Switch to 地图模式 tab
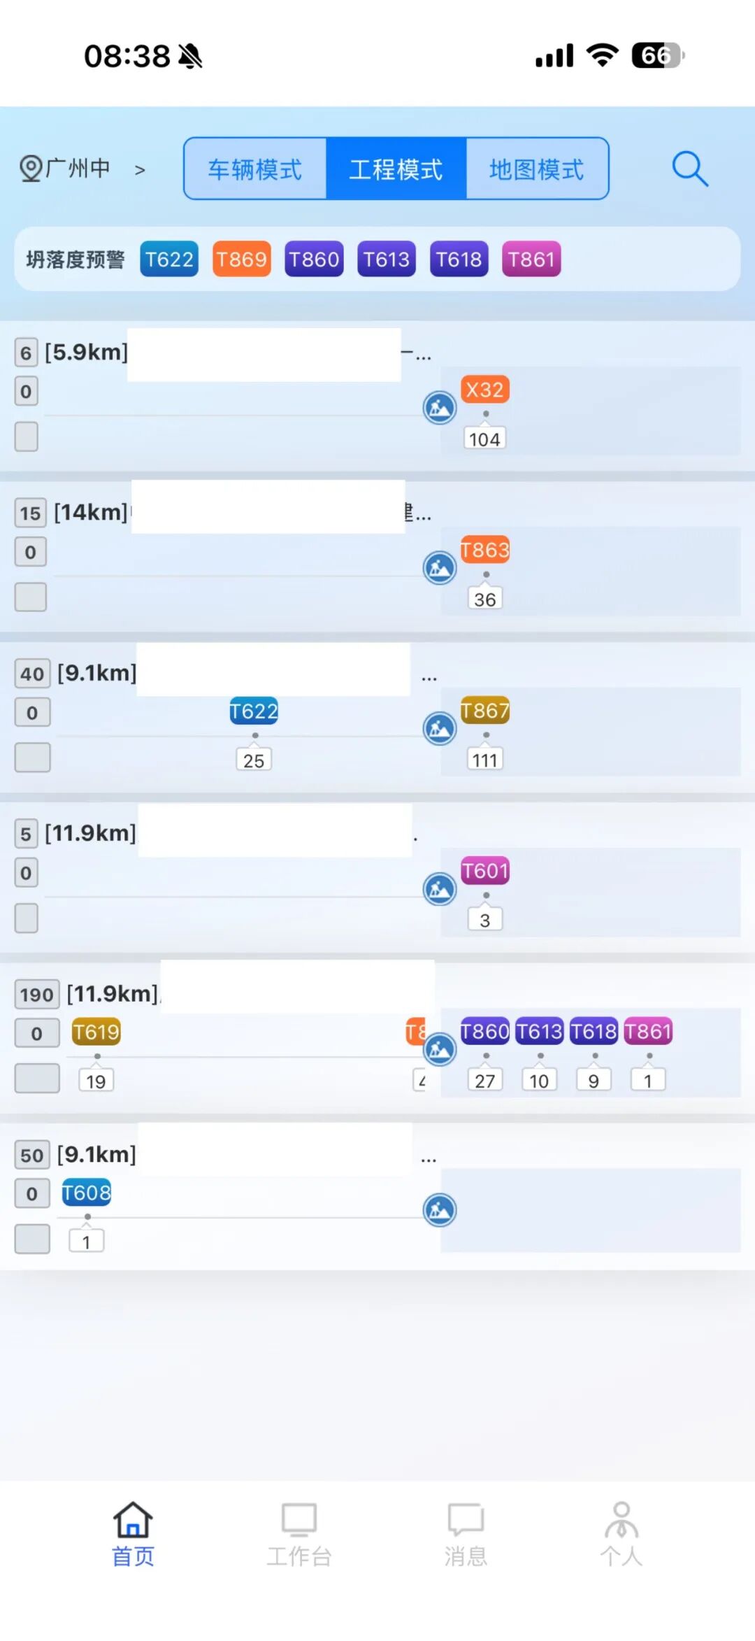The image size is (755, 1641). (536, 169)
